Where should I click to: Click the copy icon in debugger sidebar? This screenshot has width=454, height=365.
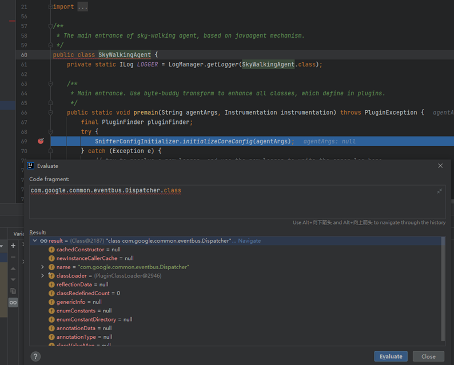pyautogui.click(x=13, y=291)
